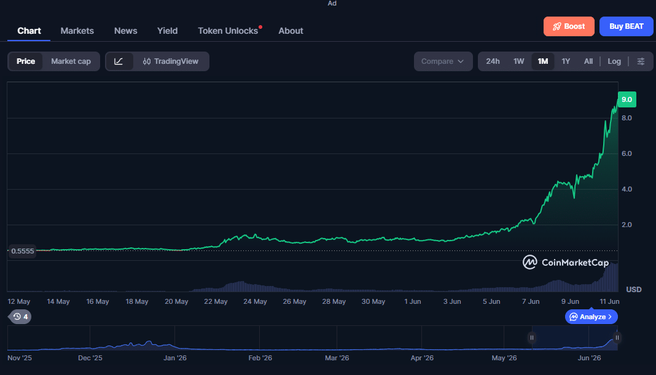Screen dimensions: 656x375
Task: Click the Buy BEAT button
Action: coord(627,26)
